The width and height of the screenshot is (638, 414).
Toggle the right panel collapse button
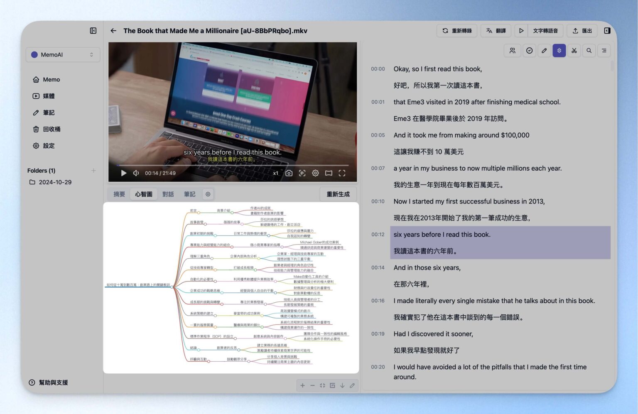pyautogui.click(x=606, y=30)
